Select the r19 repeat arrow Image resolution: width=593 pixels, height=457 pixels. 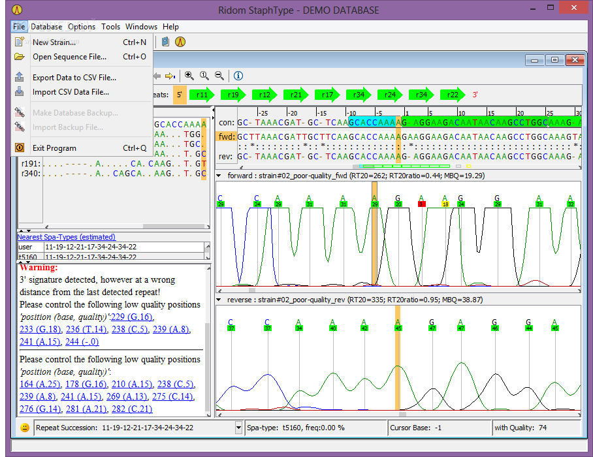(233, 95)
